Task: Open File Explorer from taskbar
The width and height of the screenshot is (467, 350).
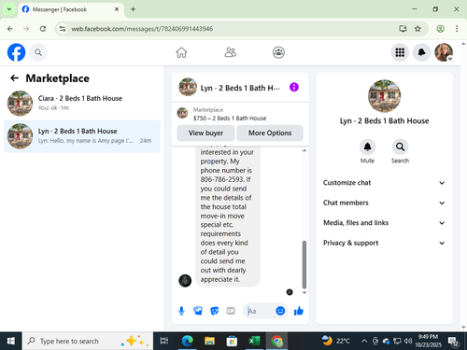Action: (209, 342)
